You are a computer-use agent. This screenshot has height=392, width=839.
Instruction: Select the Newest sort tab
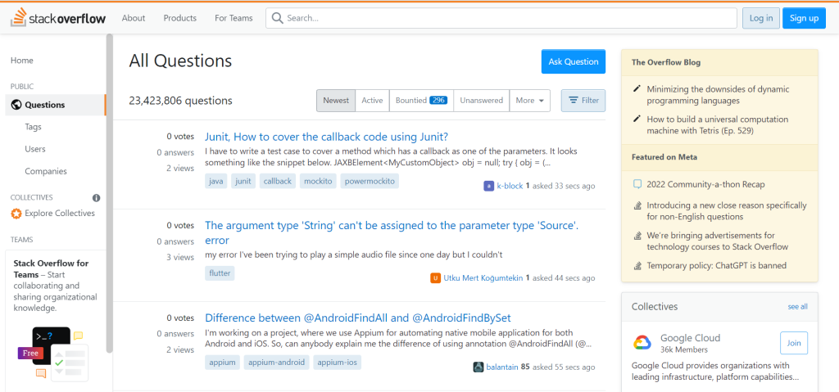(x=336, y=101)
